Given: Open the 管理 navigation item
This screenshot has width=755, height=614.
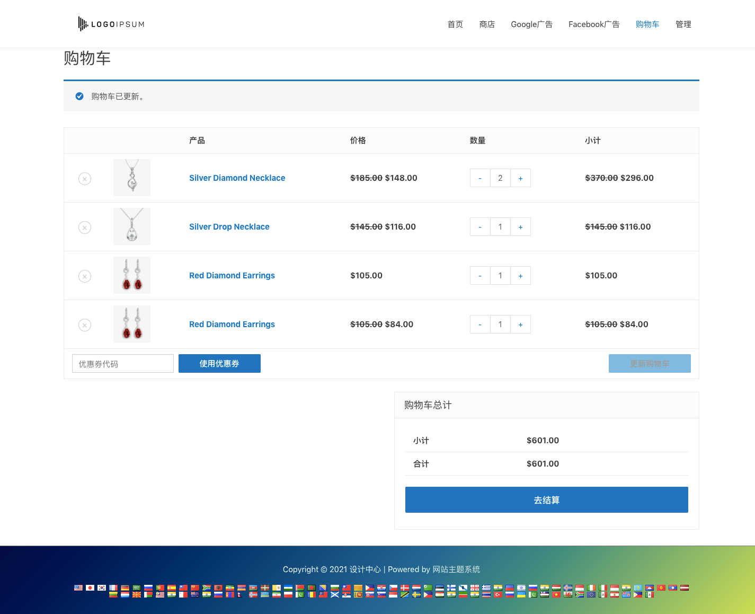Looking at the screenshot, I should pyautogui.click(x=683, y=24).
